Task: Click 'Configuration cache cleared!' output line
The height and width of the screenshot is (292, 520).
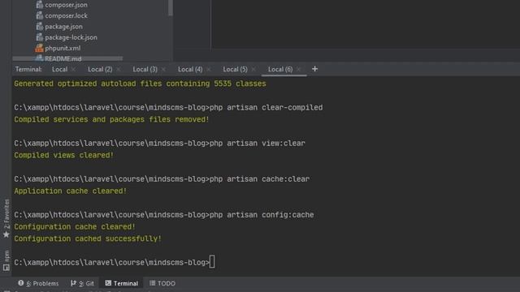Action: click(75, 227)
